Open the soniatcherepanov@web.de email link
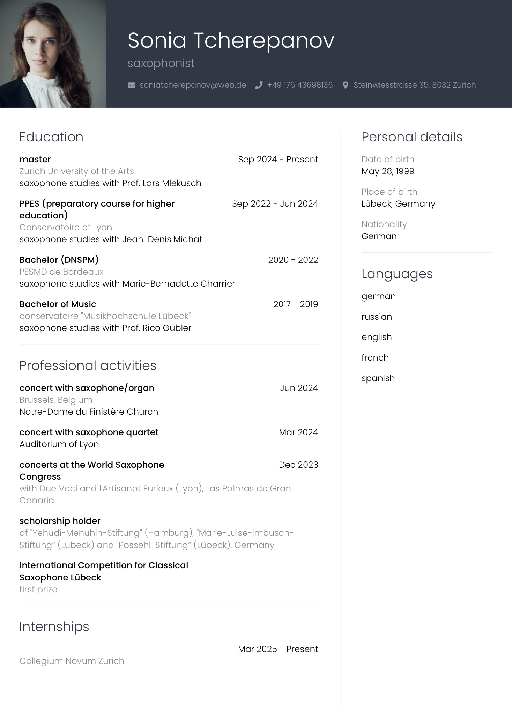512x726 pixels. (193, 85)
